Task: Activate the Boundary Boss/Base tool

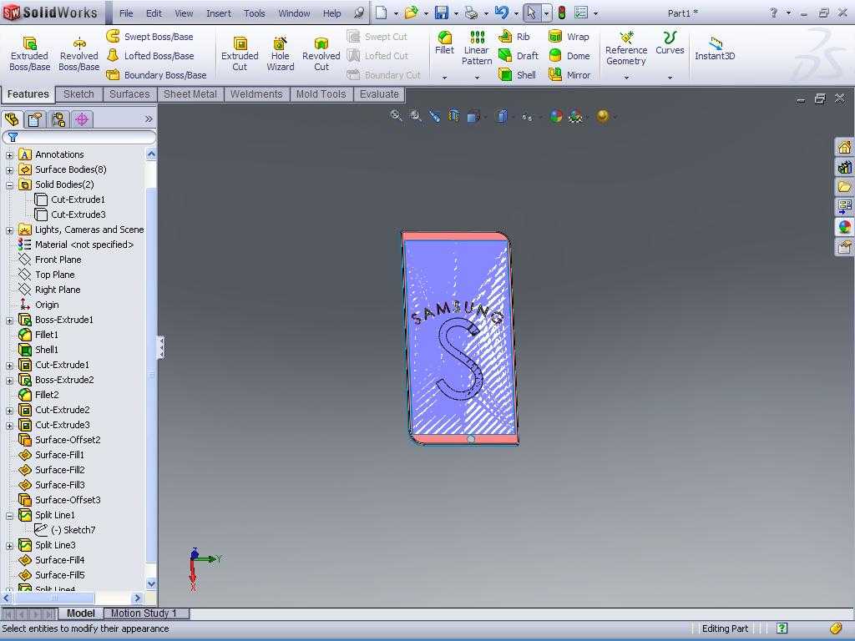Action: click(156, 74)
